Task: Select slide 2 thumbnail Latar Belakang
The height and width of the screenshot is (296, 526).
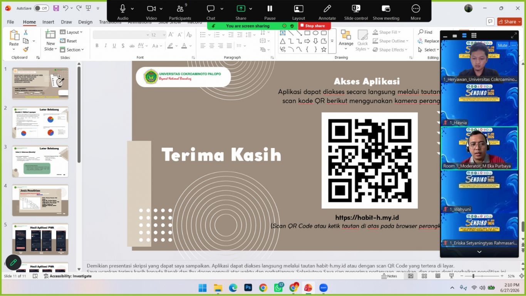Action: (40, 123)
